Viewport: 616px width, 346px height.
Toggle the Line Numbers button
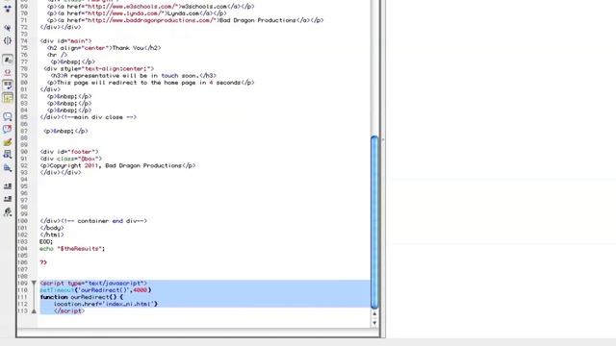[x=8, y=60]
